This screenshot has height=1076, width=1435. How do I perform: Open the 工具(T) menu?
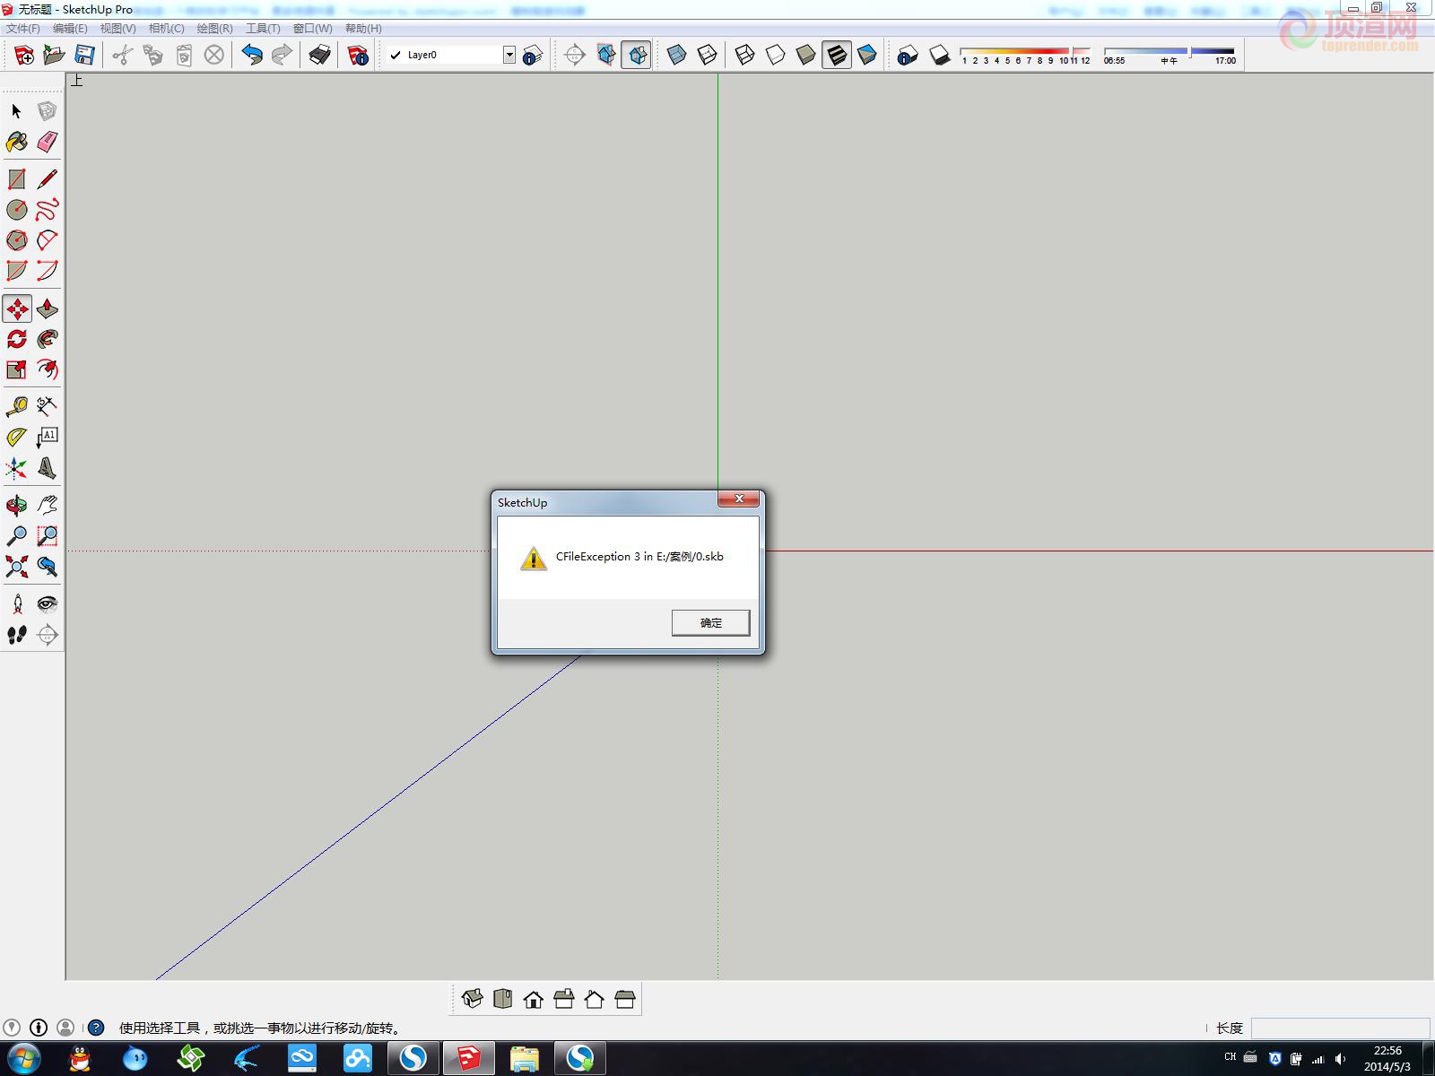(263, 29)
